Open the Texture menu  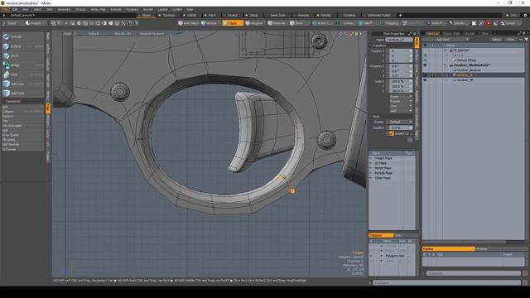pos(80,9)
